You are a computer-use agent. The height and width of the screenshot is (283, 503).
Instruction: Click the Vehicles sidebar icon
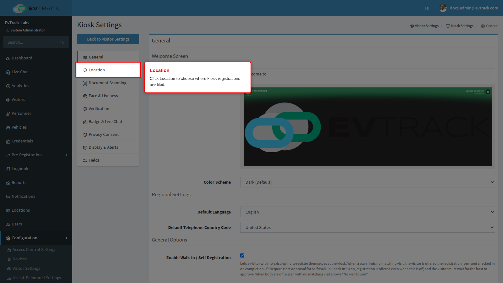pos(8,128)
